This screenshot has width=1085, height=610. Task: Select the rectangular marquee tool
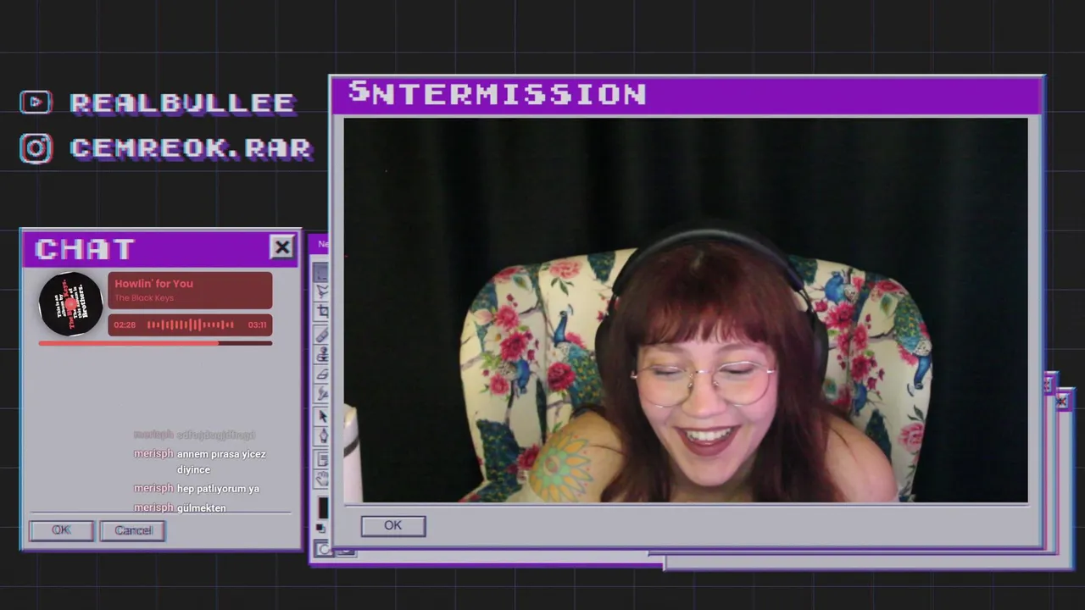(322, 273)
